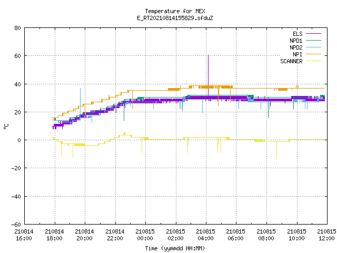Click the NPD1 legend label
Screen dimensions: 337x253
pos(296,41)
